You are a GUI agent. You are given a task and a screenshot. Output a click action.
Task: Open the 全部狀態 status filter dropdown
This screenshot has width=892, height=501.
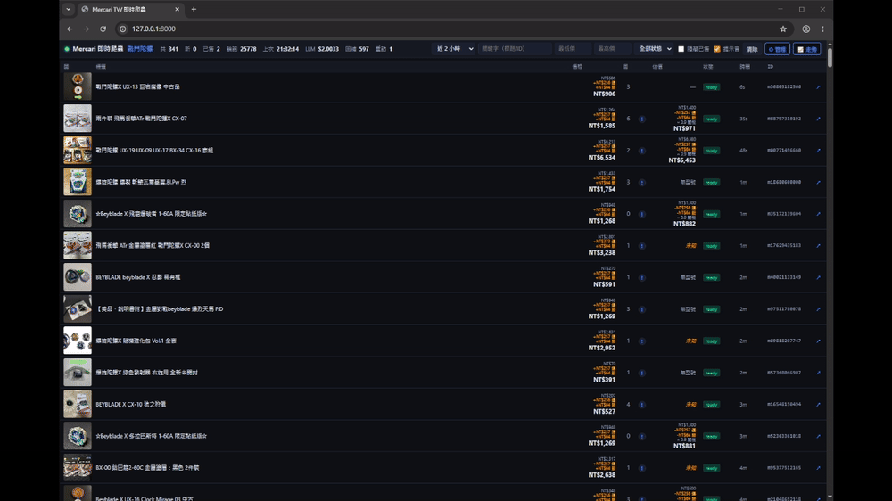655,49
